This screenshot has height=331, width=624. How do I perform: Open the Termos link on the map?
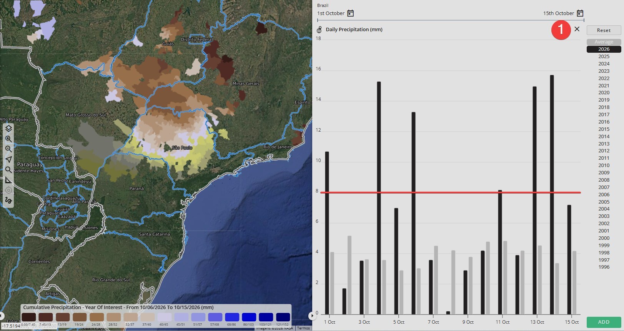(303, 328)
